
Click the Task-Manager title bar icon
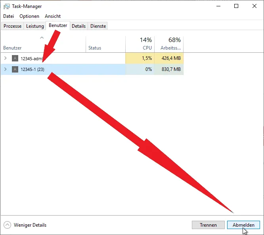[x=7, y=6]
